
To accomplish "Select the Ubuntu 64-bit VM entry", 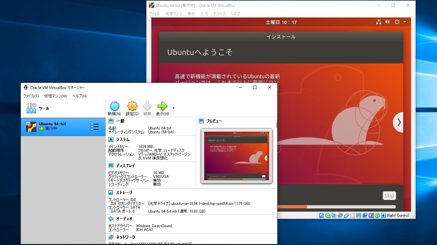I will 63,127.
